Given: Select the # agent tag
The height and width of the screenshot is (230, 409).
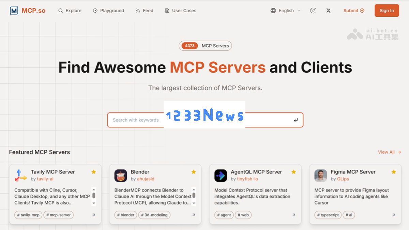Looking at the screenshot, I should click(224, 215).
